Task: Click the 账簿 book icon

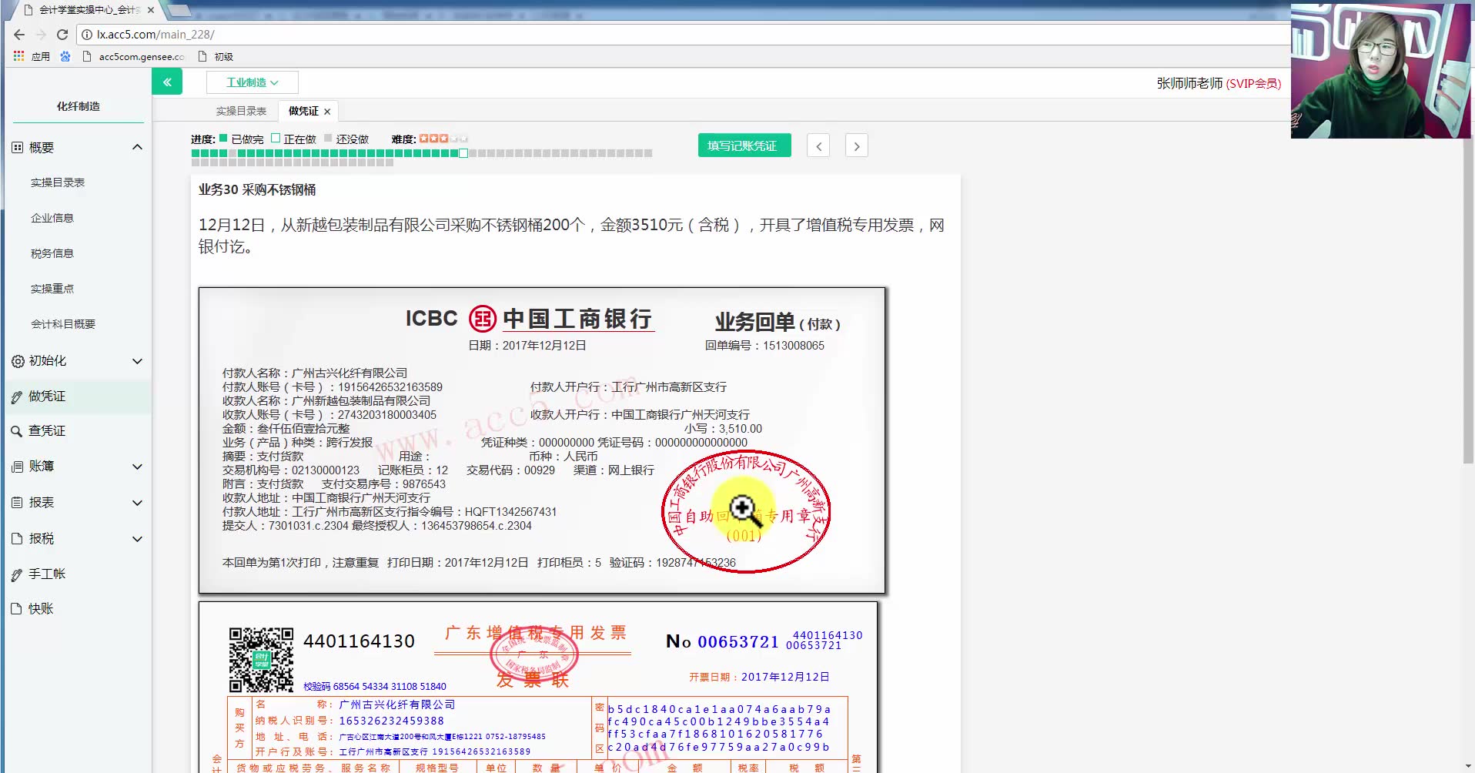Action: (18, 467)
